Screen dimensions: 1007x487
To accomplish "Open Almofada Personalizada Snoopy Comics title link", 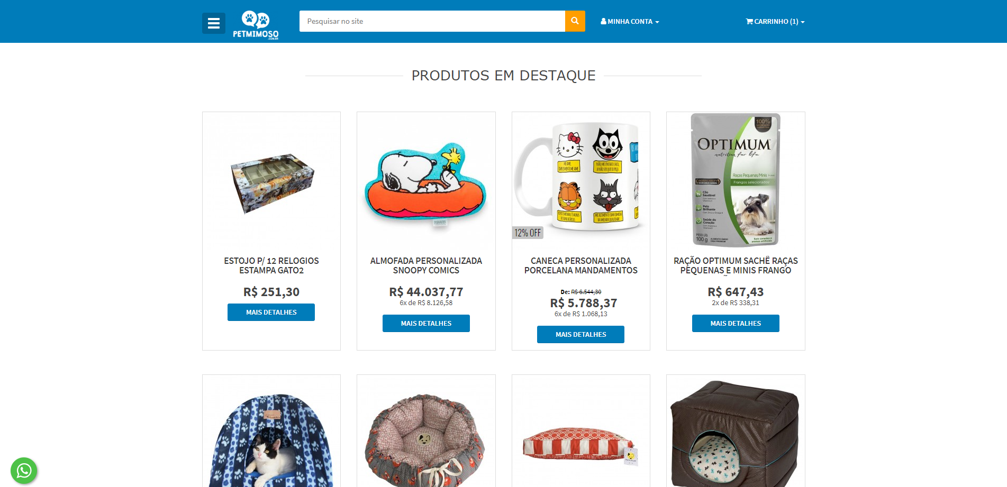I will (426, 265).
